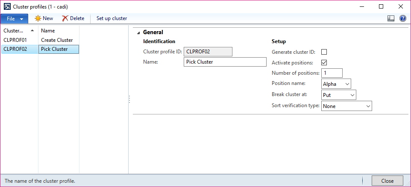Collapse the General section
The height and width of the screenshot is (187, 411).
pos(138,32)
